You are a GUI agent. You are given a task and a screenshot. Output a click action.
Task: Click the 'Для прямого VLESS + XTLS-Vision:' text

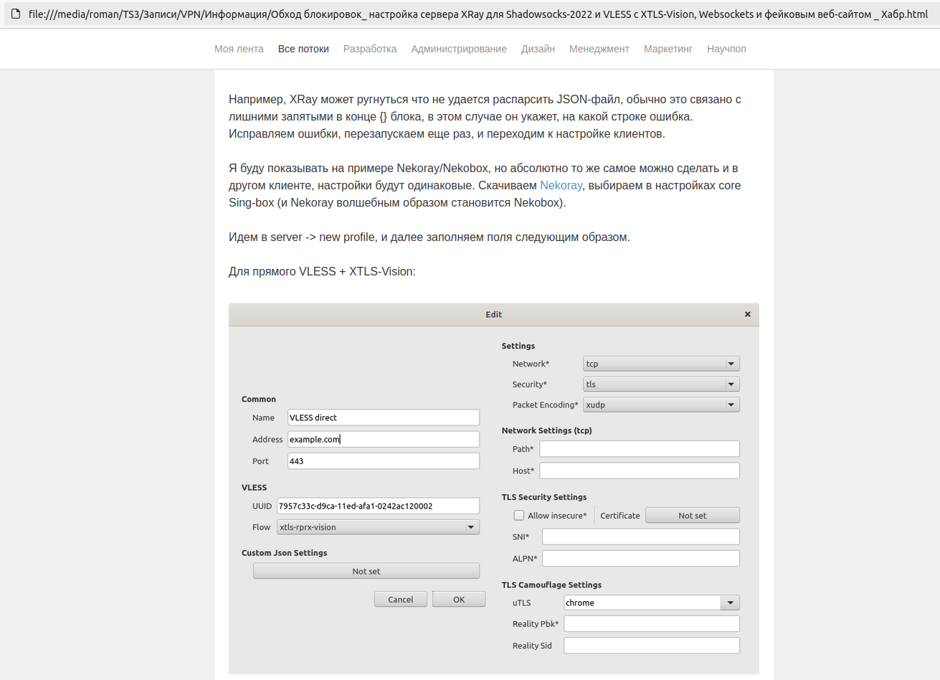click(322, 271)
